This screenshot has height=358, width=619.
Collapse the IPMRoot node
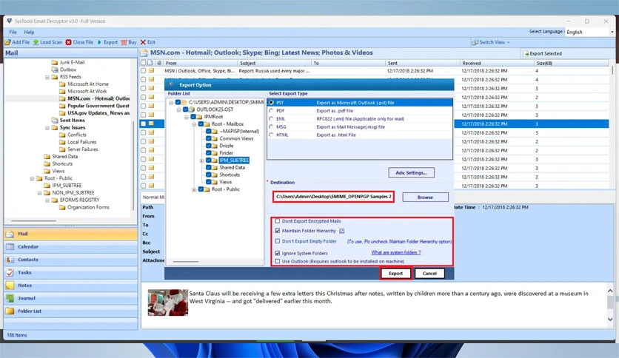(186, 117)
